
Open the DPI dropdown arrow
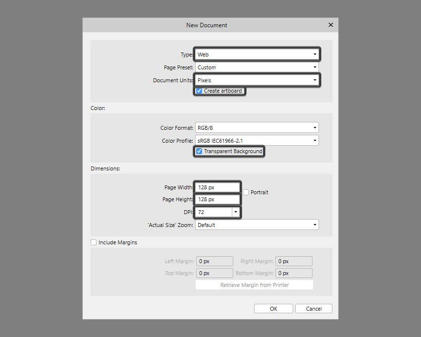[x=236, y=212]
